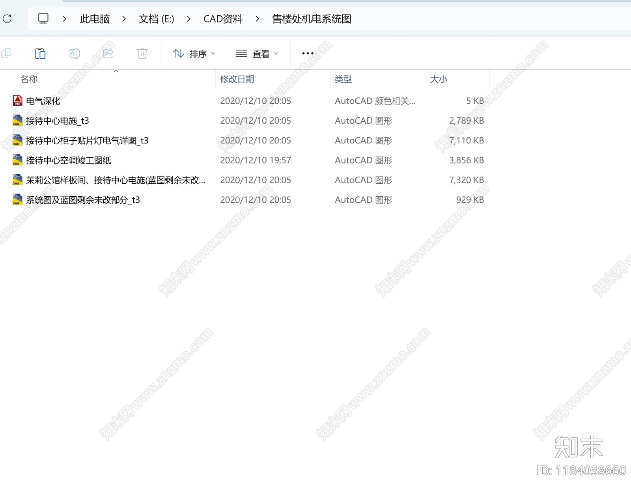Click the size value 7,110 KB
631x486 pixels.
(x=467, y=140)
